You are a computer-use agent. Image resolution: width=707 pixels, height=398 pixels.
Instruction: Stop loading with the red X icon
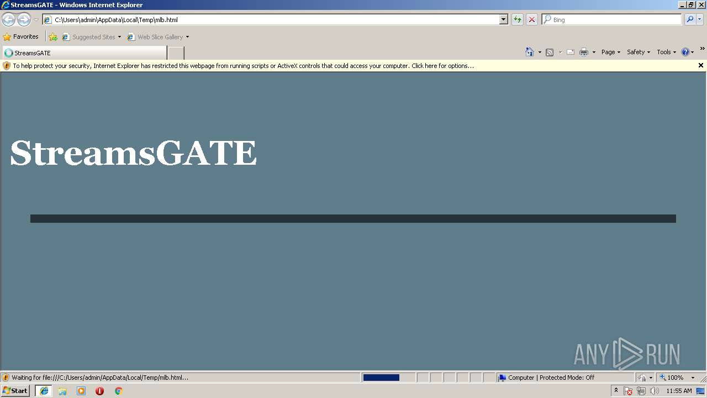(x=532, y=20)
